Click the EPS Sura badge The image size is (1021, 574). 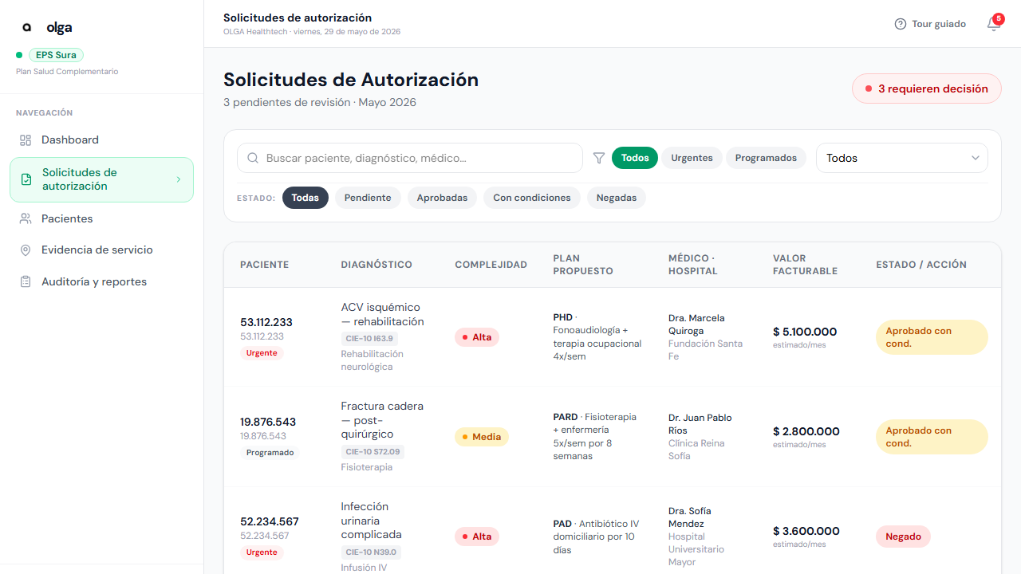[56, 55]
